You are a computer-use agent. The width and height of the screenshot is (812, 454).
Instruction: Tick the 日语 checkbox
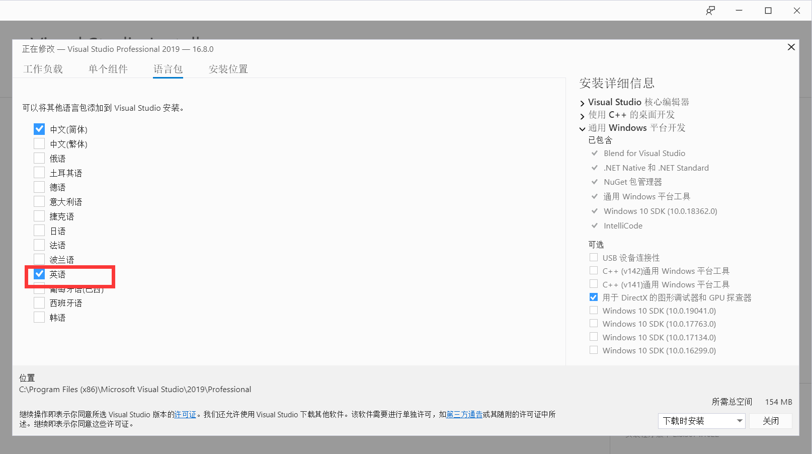39,231
